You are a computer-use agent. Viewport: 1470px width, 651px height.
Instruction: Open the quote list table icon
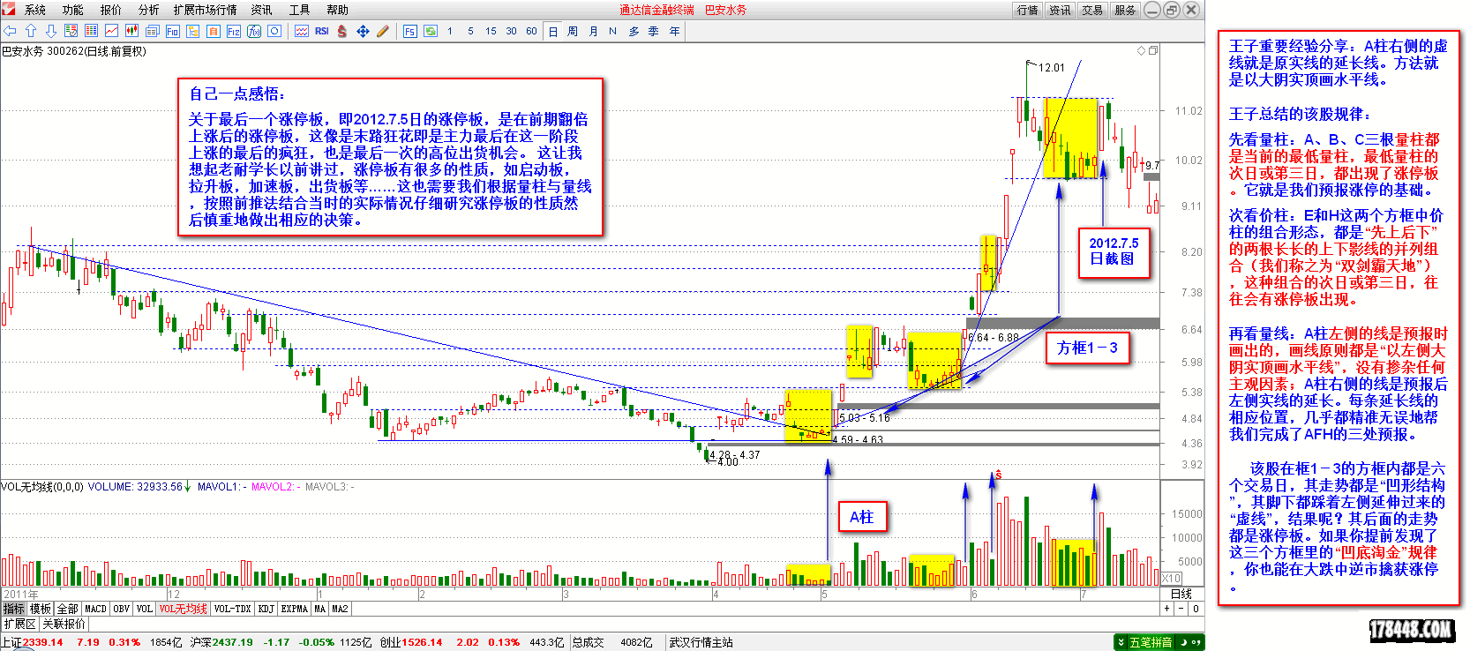pos(92,31)
